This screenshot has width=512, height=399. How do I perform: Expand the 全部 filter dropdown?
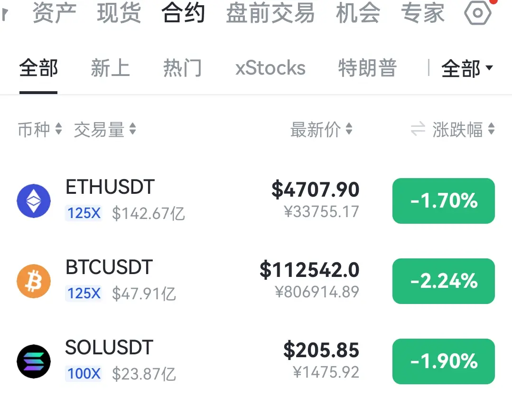[x=467, y=68]
